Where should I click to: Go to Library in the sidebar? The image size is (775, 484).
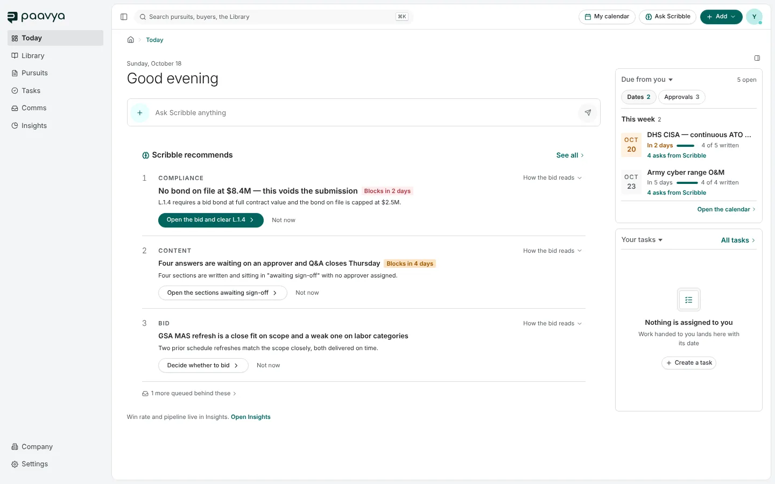[55, 56]
